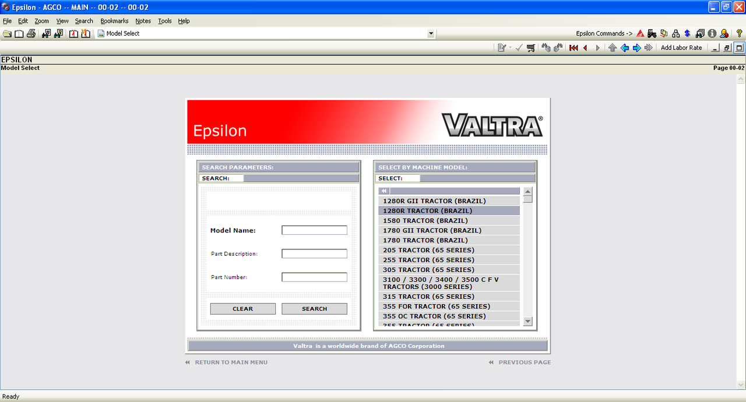Click the open book toolbar icon

(19, 34)
